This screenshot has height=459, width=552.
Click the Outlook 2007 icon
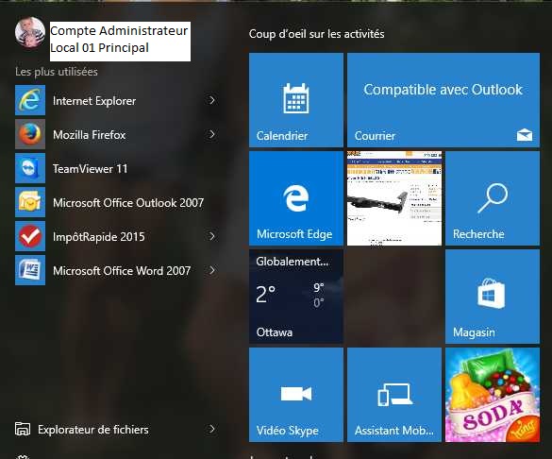point(30,202)
